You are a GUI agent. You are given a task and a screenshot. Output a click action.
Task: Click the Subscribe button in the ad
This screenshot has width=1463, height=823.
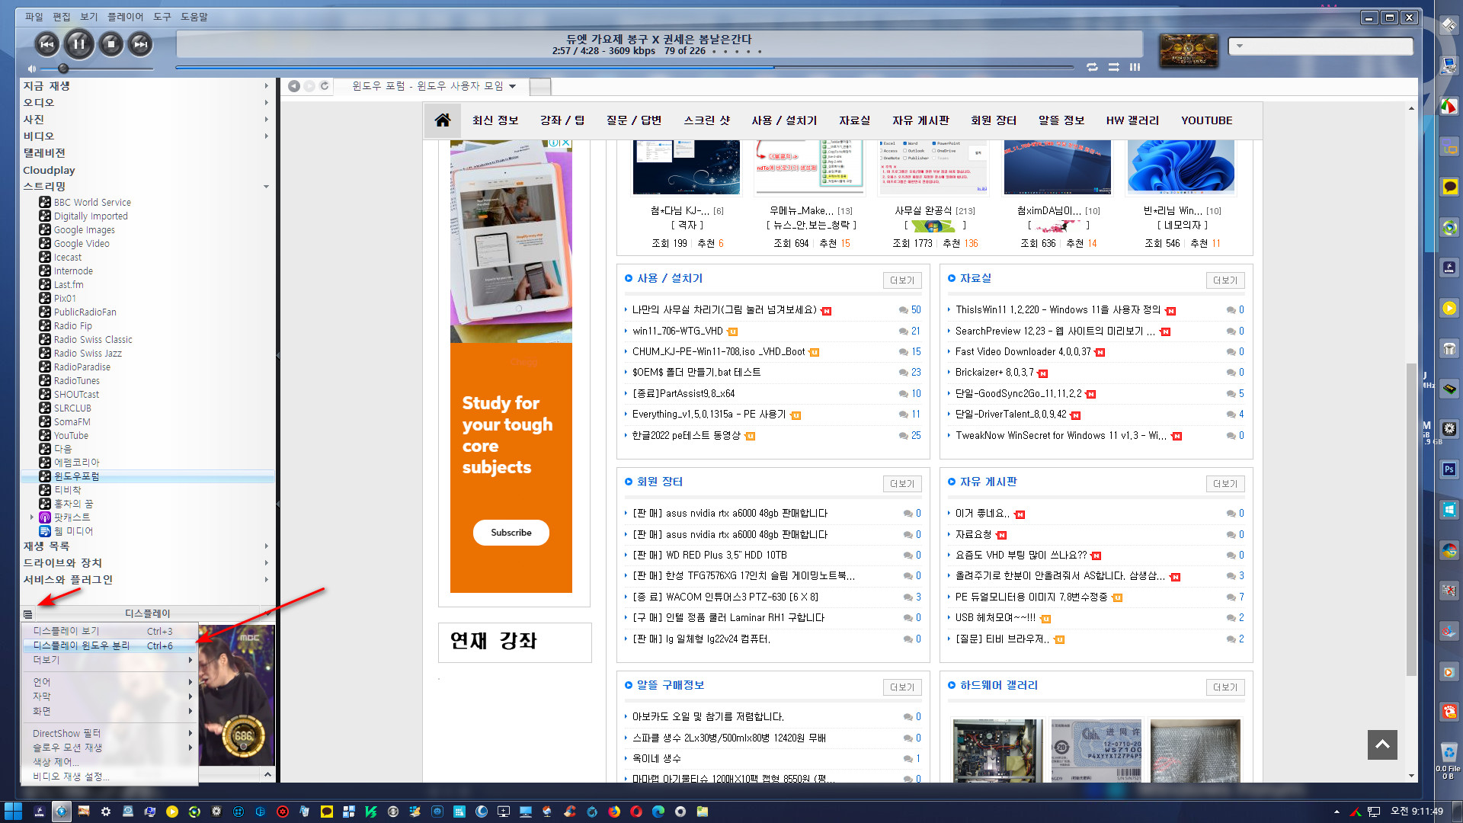[511, 533]
